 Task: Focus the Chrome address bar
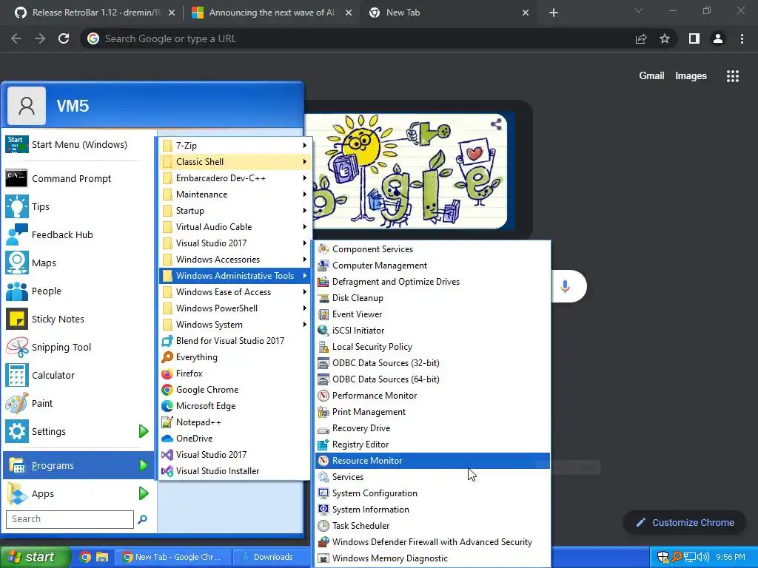coord(358,38)
